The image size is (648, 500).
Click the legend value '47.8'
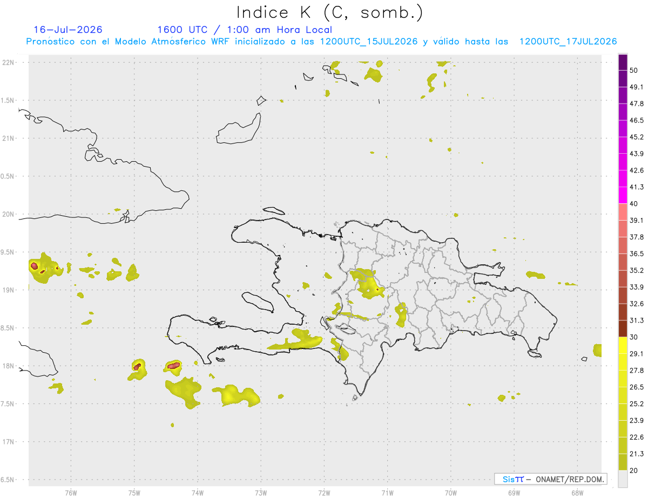click(x=637, y=104)
